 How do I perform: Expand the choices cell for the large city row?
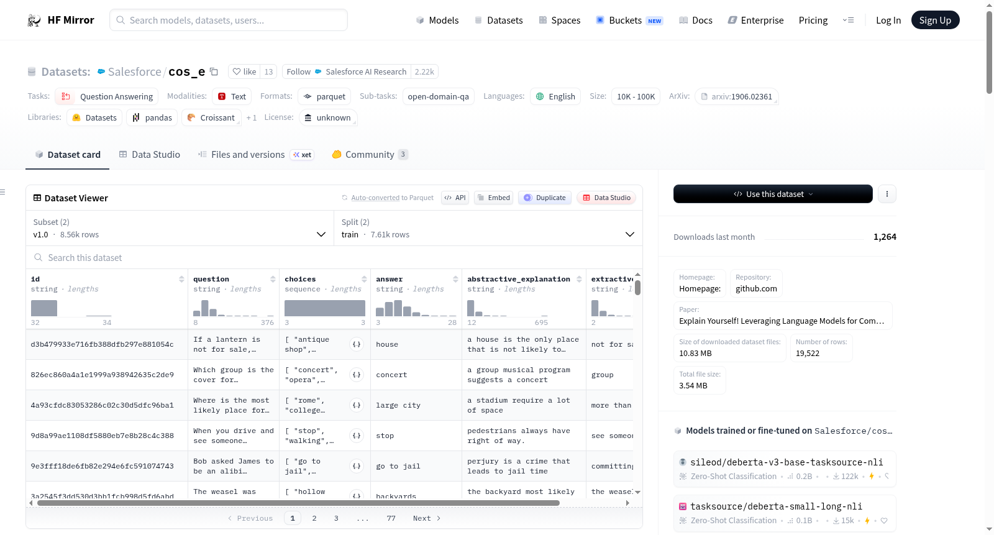pyautogui.click(x=357, y=405)
